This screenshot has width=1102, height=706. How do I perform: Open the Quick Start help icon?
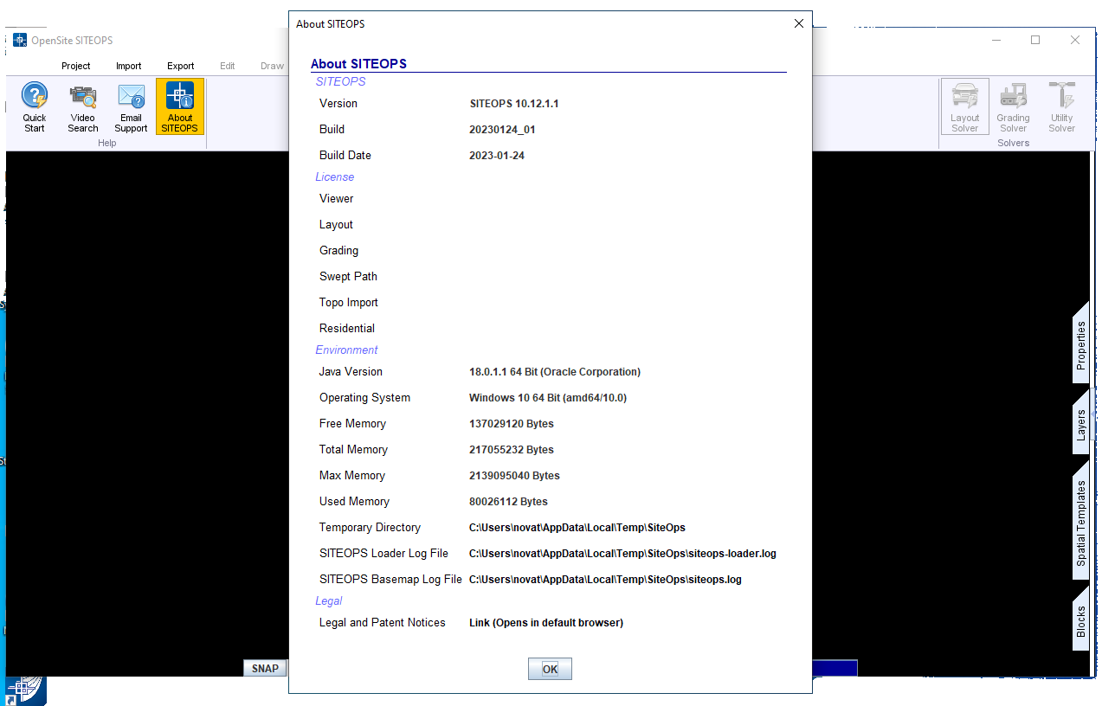[35, 107]
